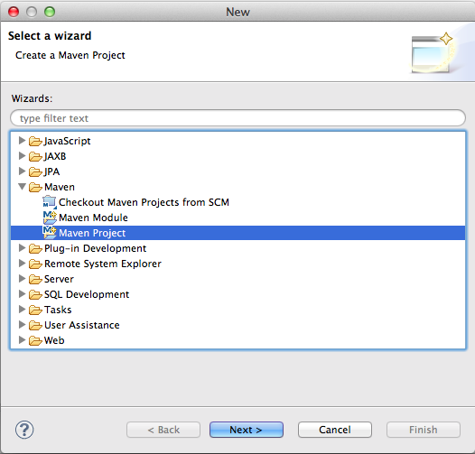The width and height of the screenshot is (475, 454).
Task: Expand the SQL Development tree arrow
Action: [x=22, y=293]
